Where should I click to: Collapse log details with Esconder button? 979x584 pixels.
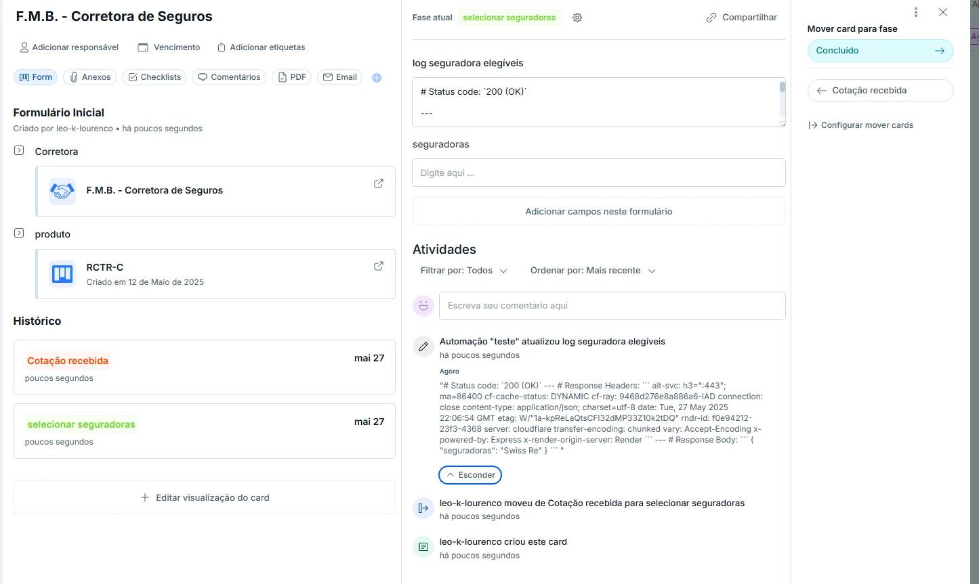[470, 475]
